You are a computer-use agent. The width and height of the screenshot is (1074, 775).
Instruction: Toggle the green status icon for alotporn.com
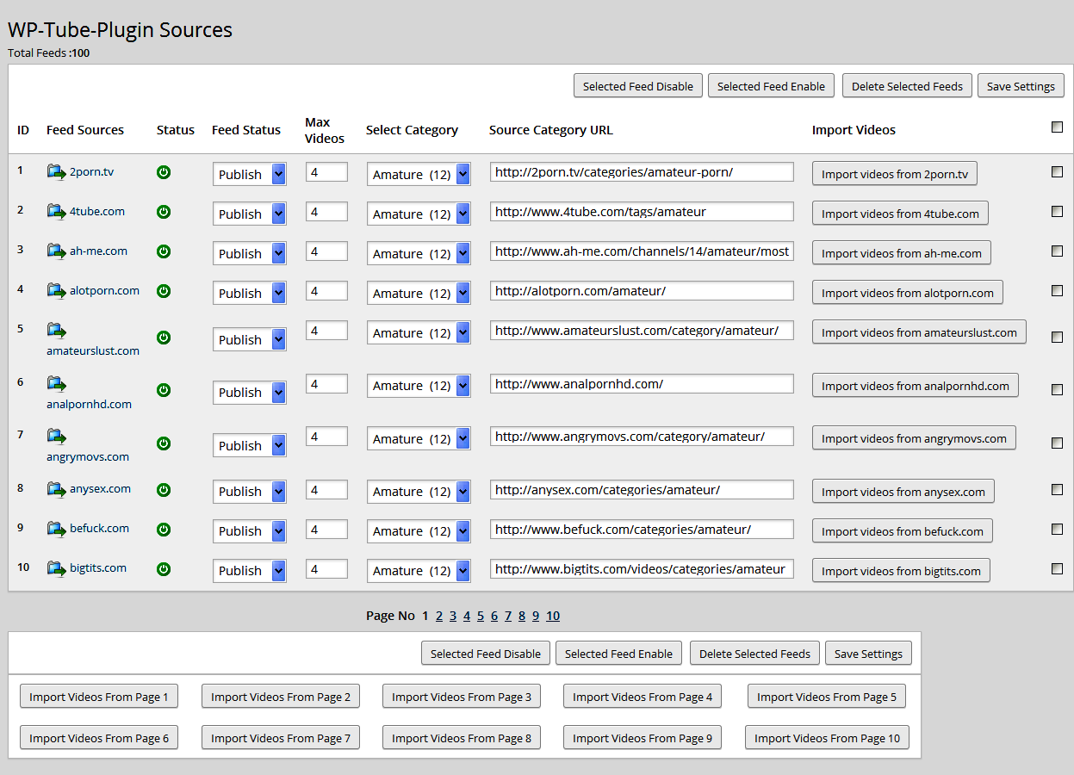[164, 291]
